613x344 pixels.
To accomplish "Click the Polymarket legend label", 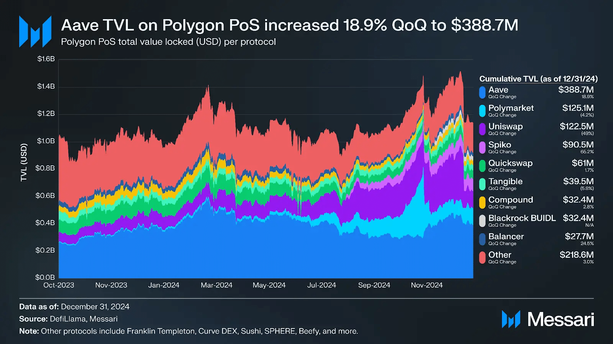I will point(511,108).
